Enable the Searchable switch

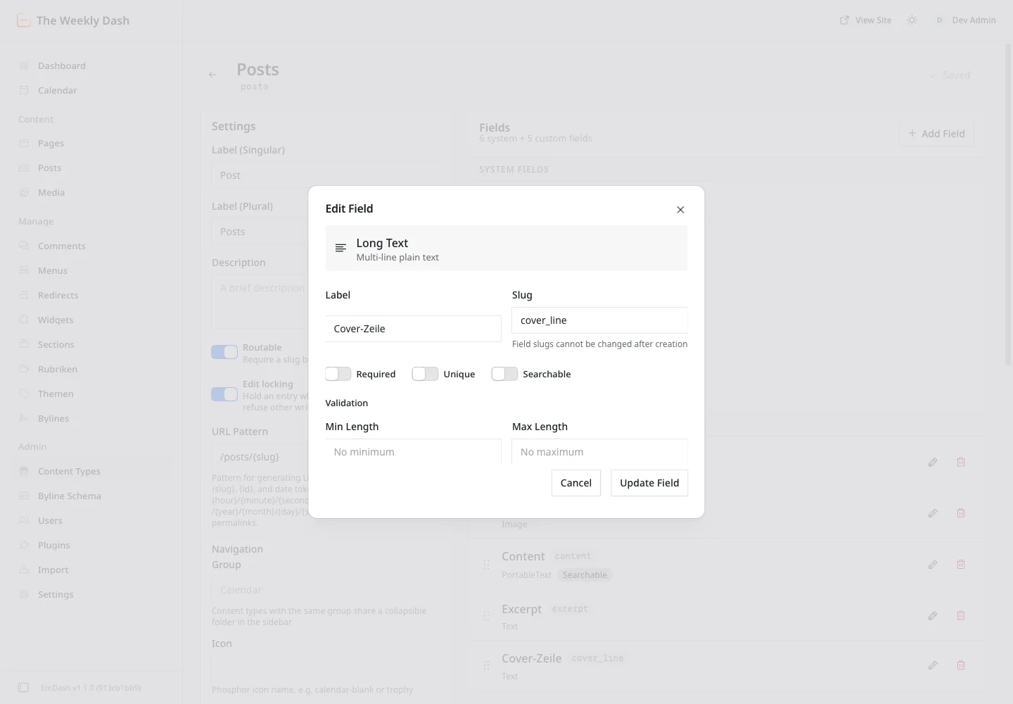point(504,374)
